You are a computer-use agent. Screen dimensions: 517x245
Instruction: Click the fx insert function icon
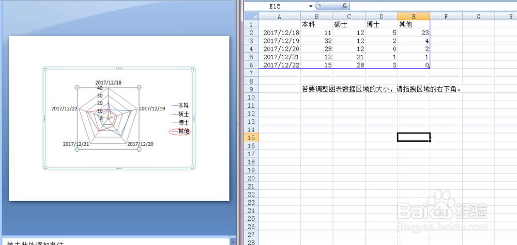tap(344, 6)
